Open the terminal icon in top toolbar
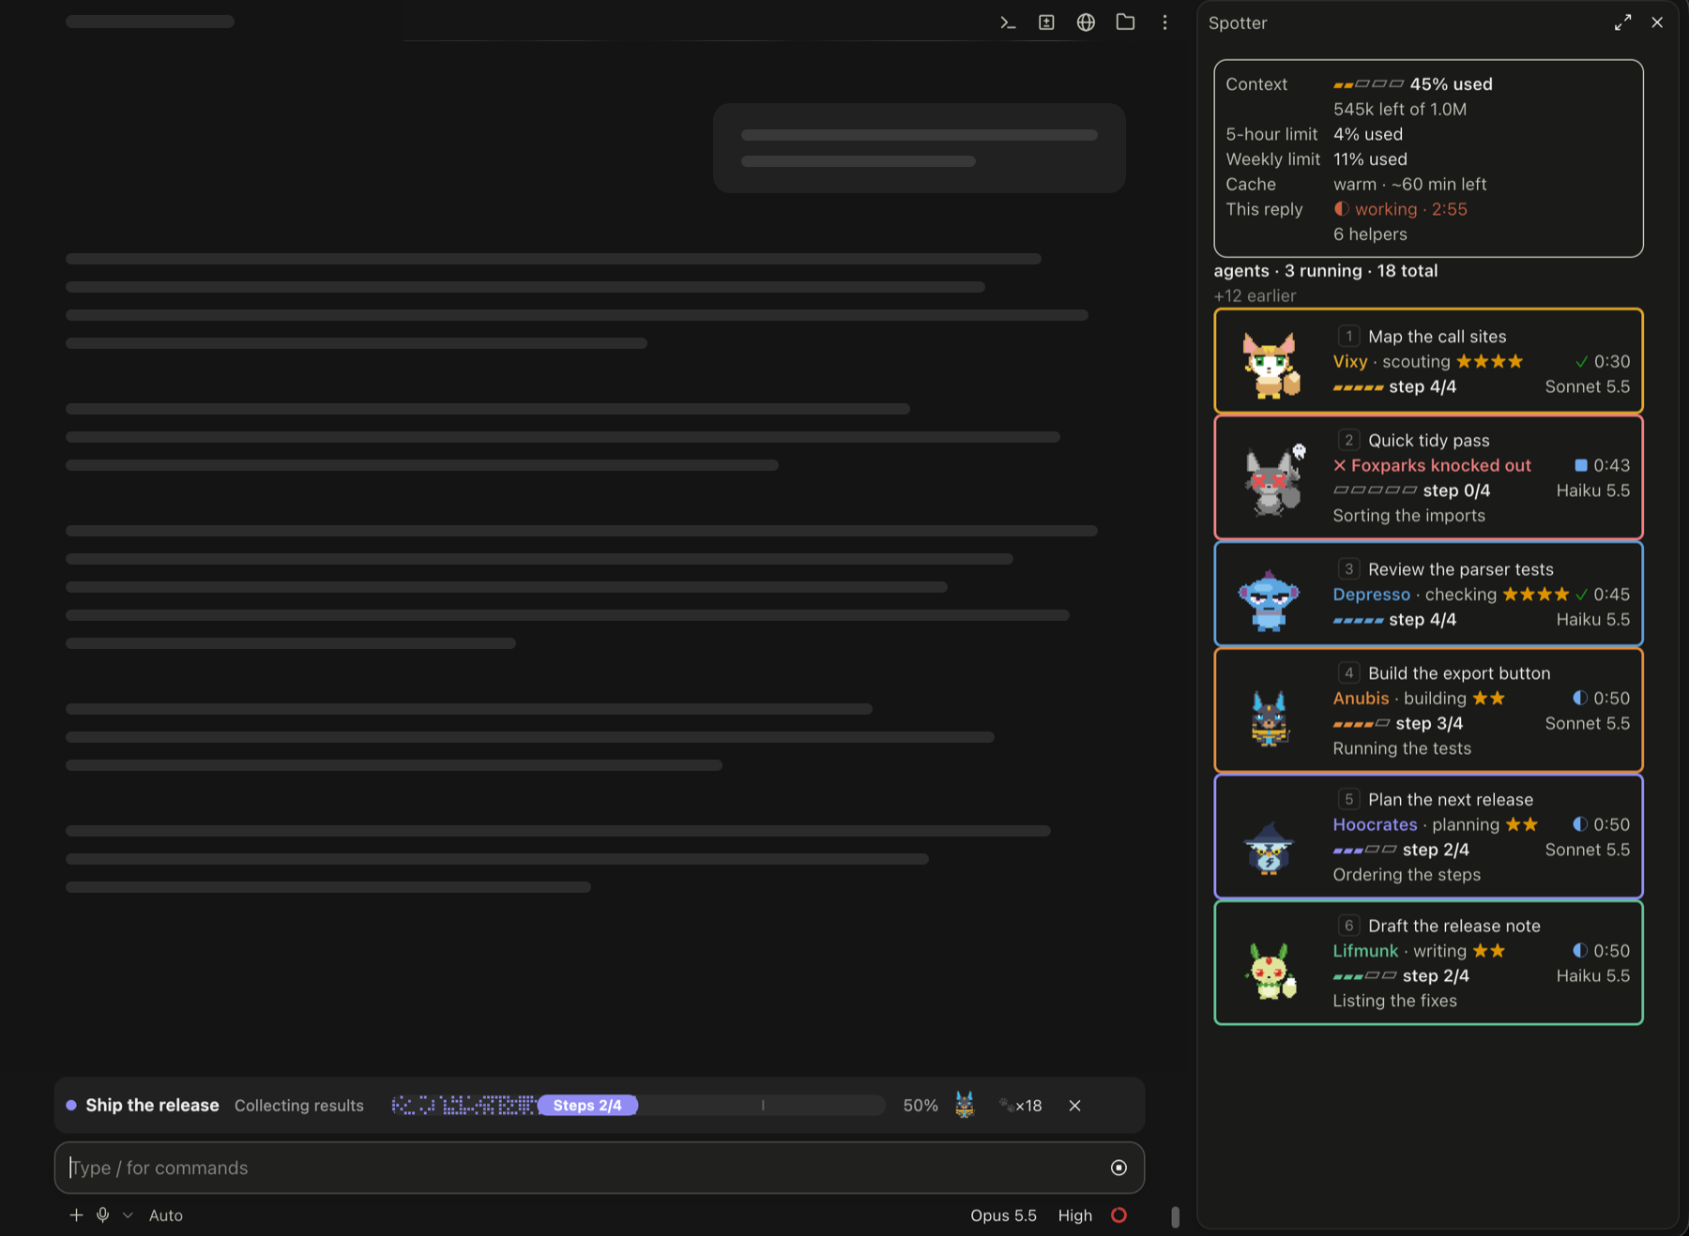The image size is (1689, 1236). [x=1008, y=23]
